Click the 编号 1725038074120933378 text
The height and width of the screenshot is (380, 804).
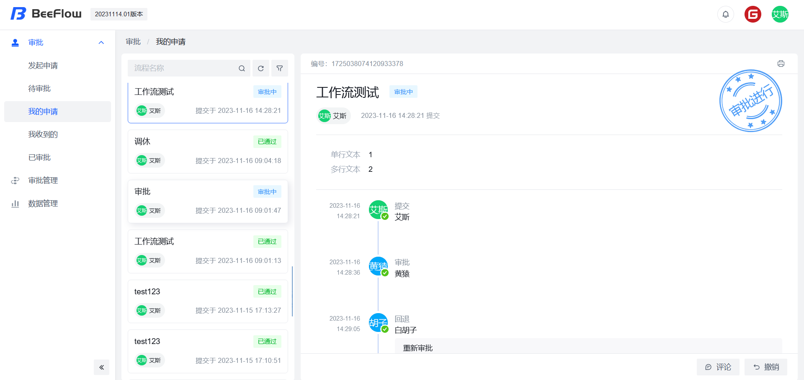click(357, 64)
